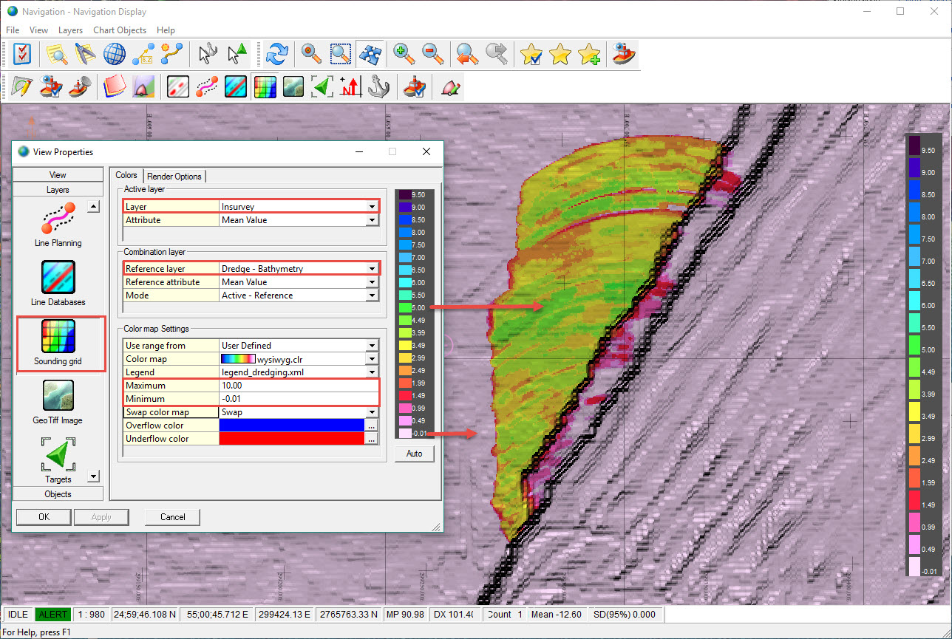The height and width of the screenshot is (639, 952).
Task: Activate the pan tool with four arrows
Action: 369,54
